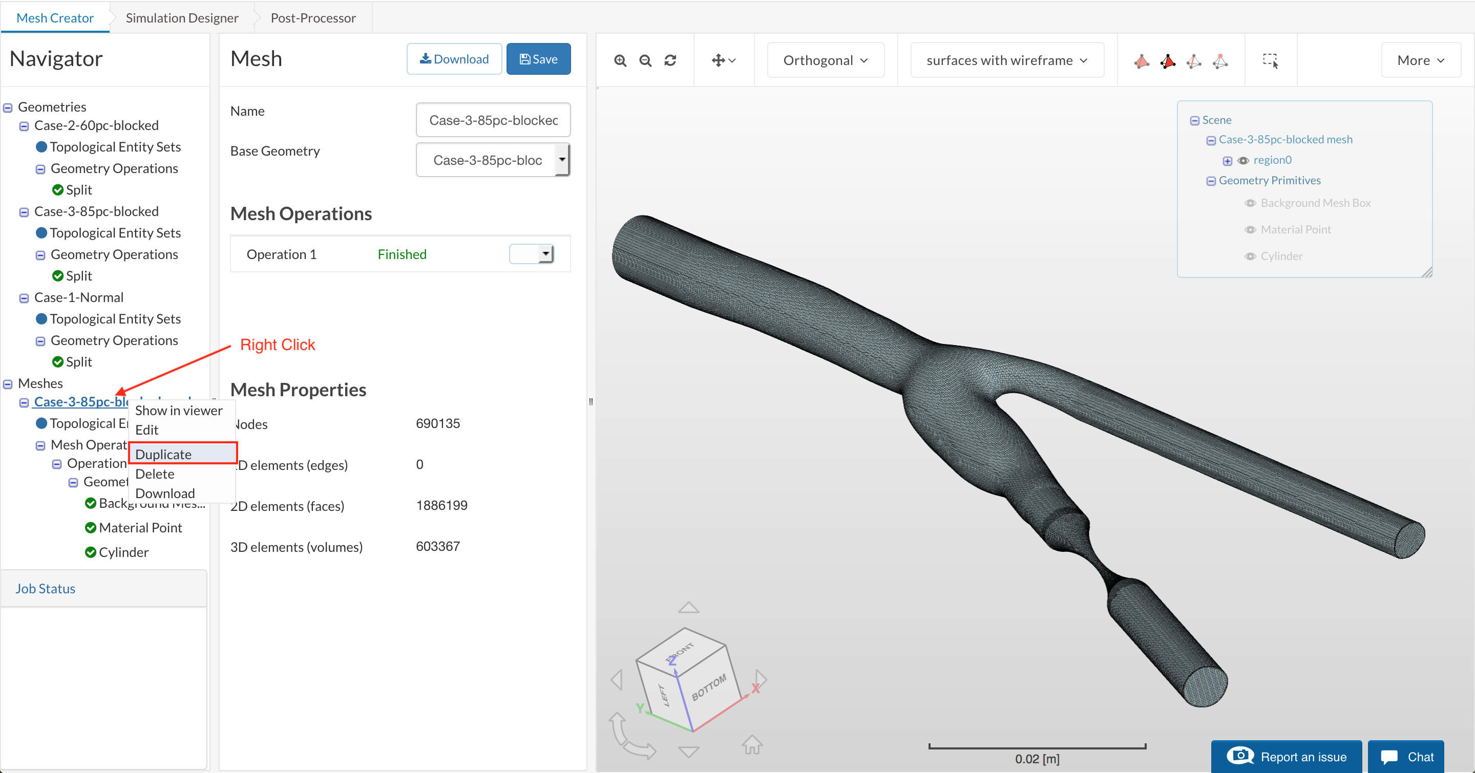Screen dimensions: 1475x773
Task: Choose Duplicate from the context menu
Action: point(164,454)
